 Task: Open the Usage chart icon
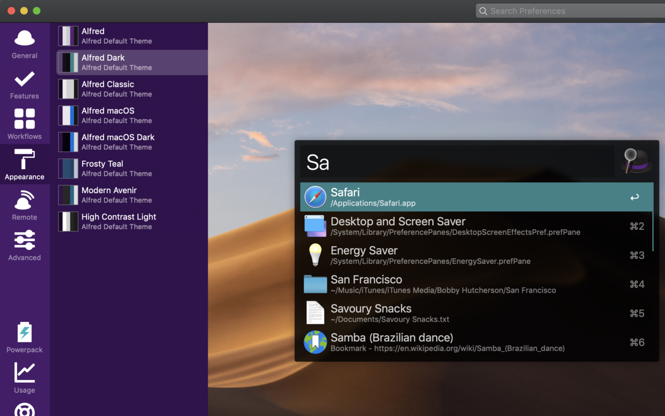point(24,373)
